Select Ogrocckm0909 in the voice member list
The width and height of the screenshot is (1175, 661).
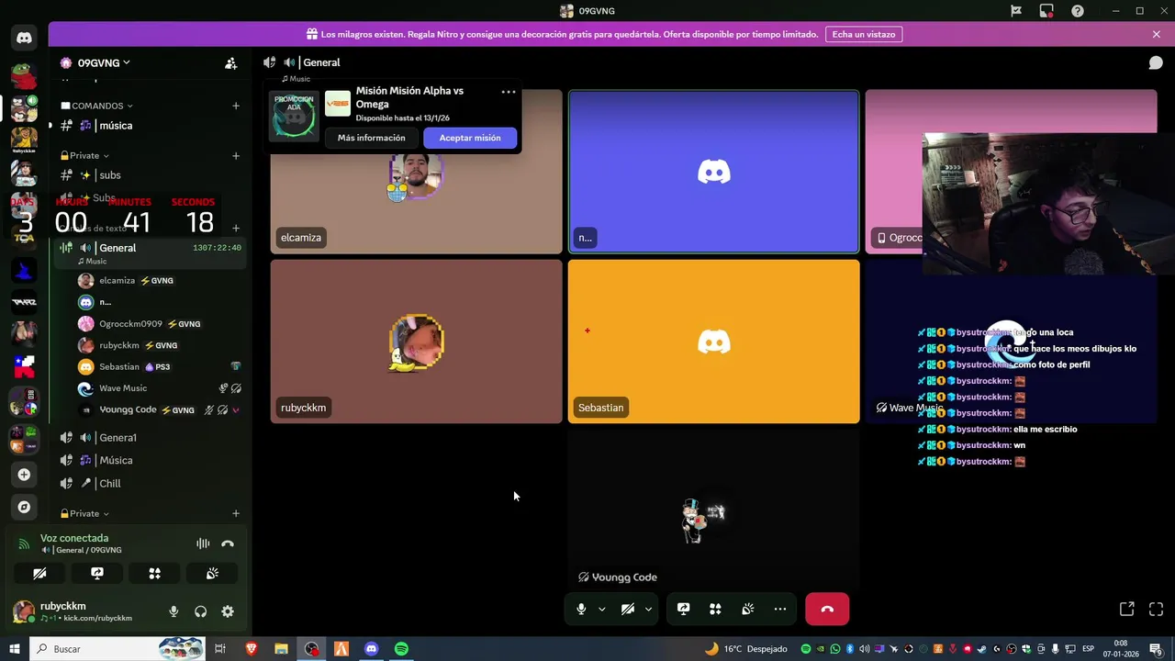[160, 324]
